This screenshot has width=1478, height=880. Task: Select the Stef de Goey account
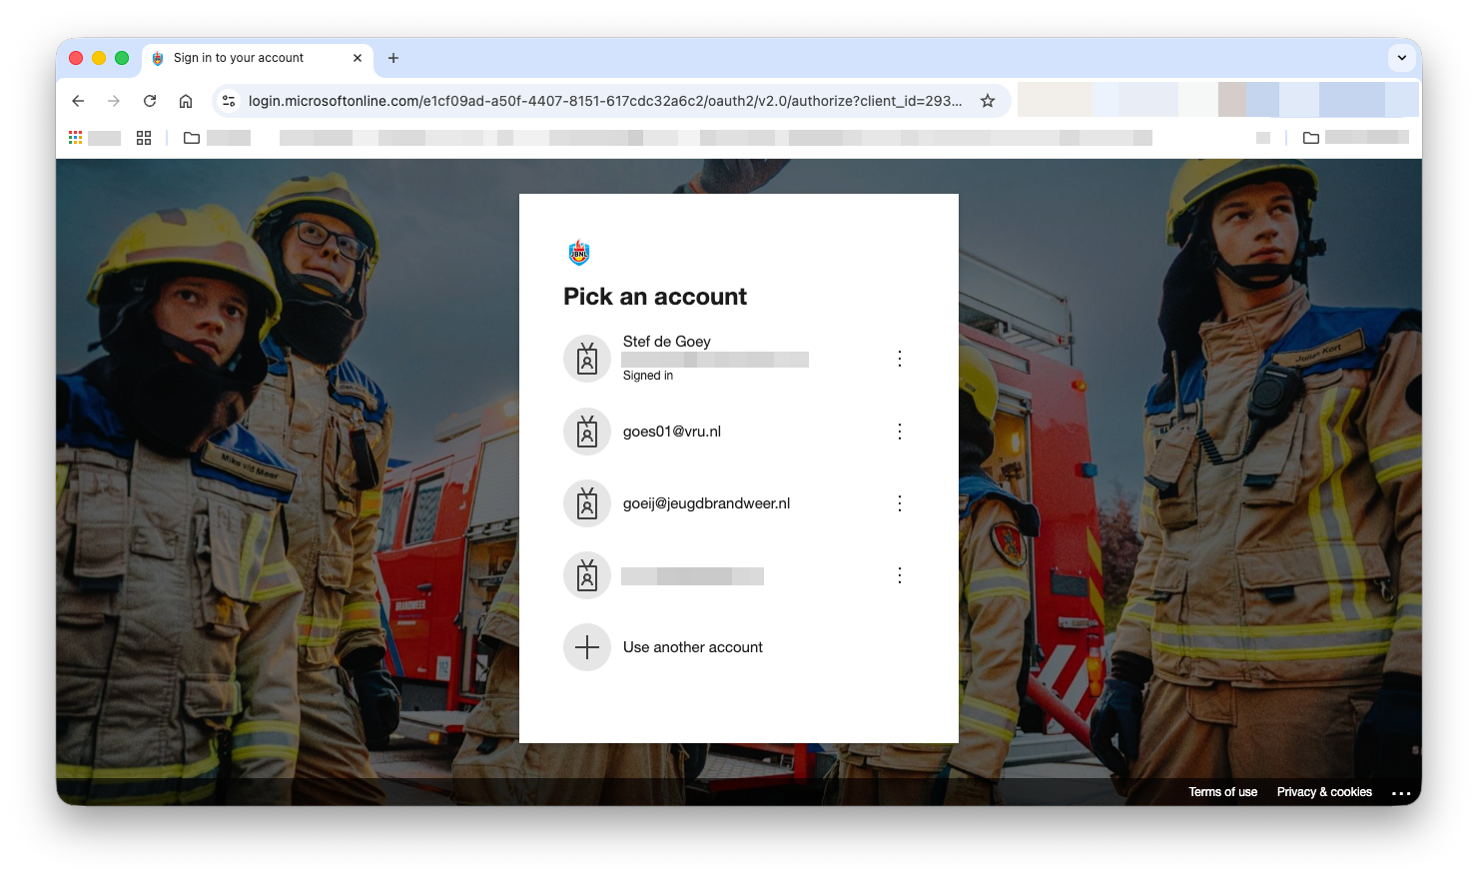(x=738, y=359)
